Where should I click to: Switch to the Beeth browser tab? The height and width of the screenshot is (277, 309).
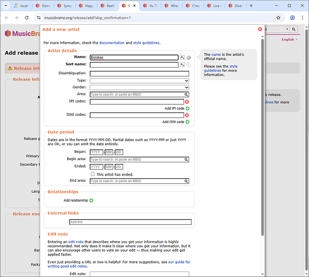coord(108,6)
